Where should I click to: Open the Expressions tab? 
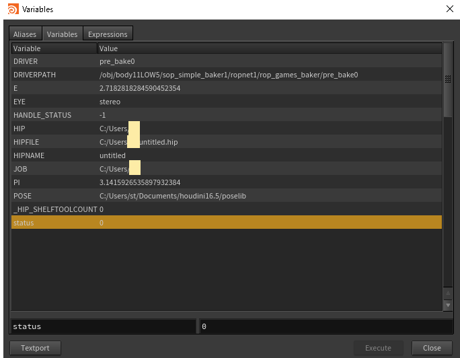(x=108, y=34)
